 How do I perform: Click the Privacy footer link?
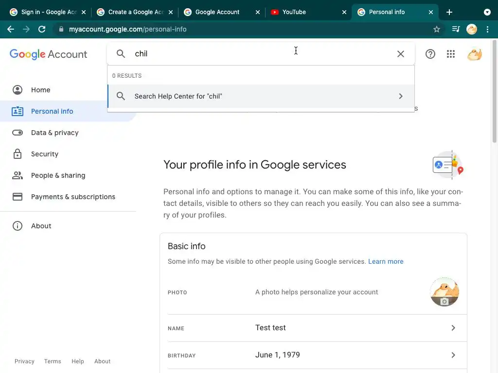point(24,361)
